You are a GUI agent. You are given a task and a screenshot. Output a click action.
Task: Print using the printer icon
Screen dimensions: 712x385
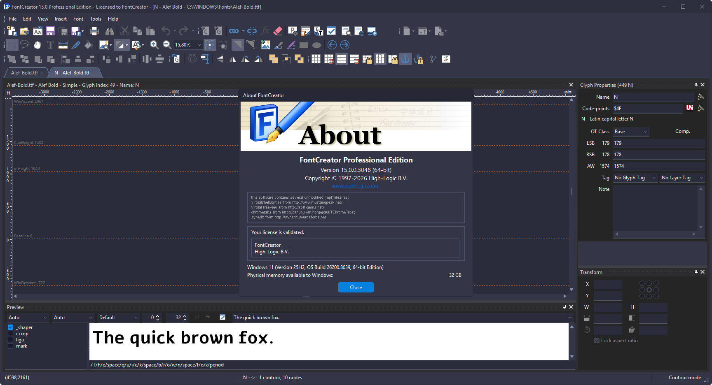[94, 31]
